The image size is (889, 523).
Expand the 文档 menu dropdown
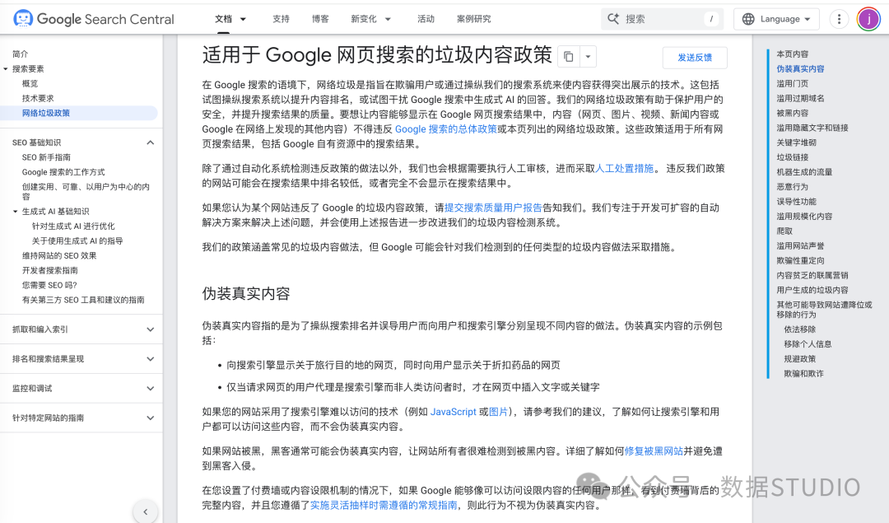coord(243,19)
